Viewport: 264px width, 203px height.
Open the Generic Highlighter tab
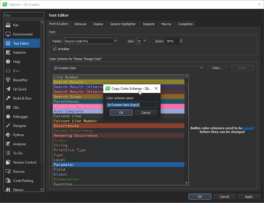coord(123,24)
